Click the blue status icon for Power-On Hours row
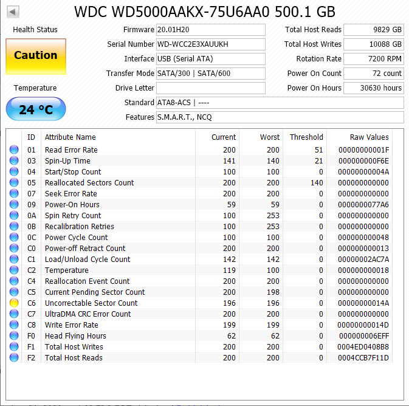The height and width of the screenshot is (406, 409). (x=14, y=205)
